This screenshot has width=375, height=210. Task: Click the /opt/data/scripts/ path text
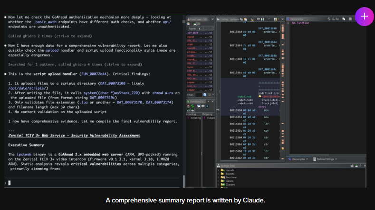27,88
